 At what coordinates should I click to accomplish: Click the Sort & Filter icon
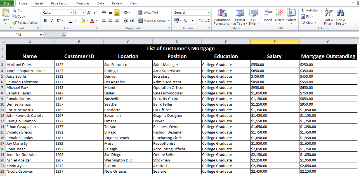tap(329, 13)
